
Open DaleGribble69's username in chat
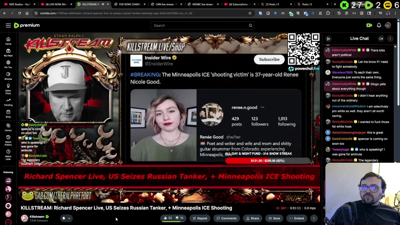click(x=342, y=139)
